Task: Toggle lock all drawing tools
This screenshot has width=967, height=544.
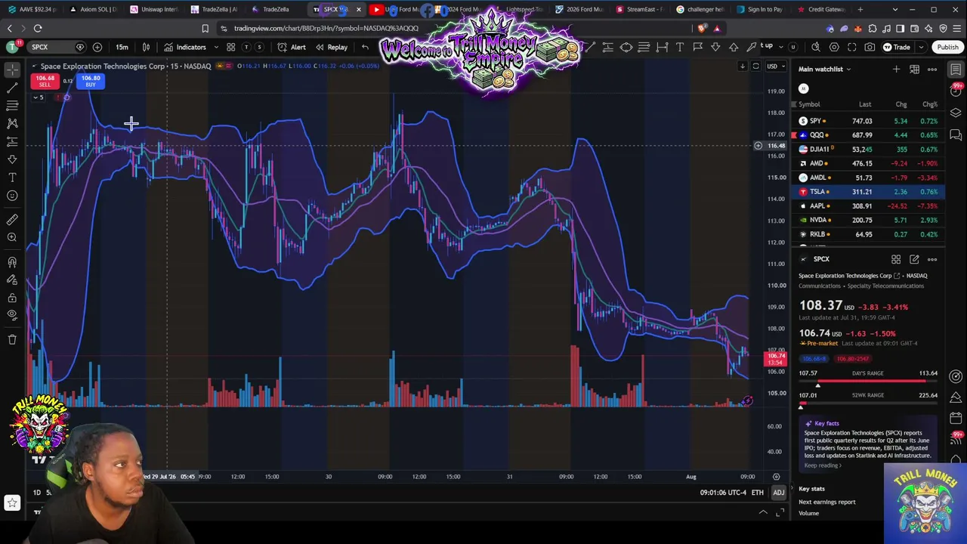Action: point(12,298)
